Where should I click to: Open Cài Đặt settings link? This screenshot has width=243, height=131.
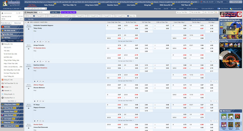(x=181, y=9)
